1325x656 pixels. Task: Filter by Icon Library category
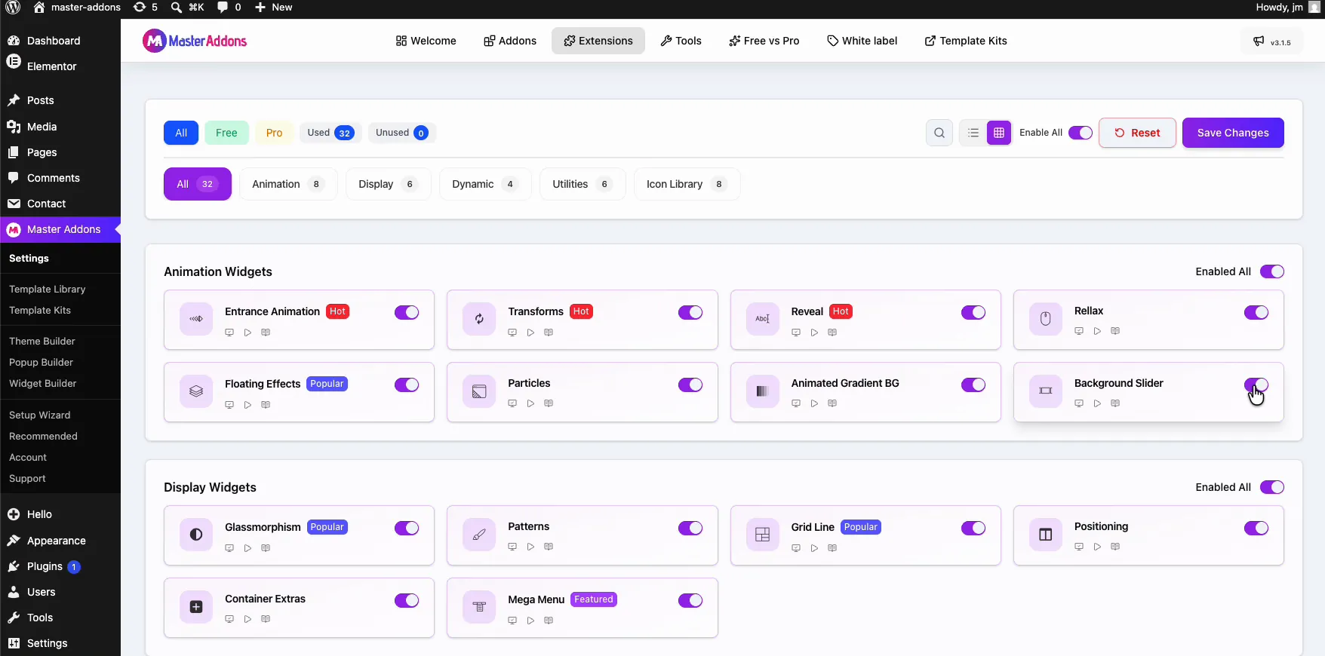[x=687, y=184]
